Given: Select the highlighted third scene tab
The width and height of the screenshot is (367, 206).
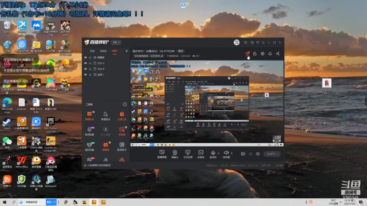Looking at the screenshot, I should 114,51.
